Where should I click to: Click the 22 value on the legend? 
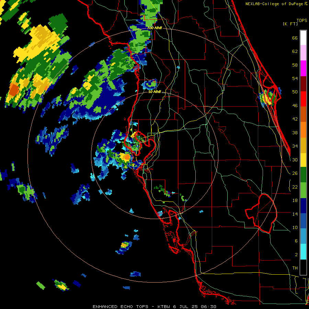pos(295,187)
